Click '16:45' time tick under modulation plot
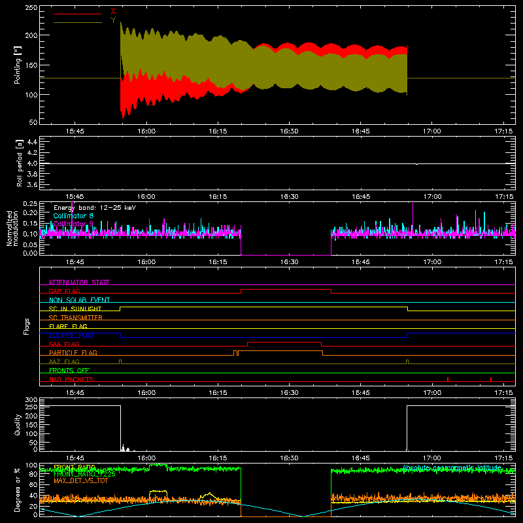This screenshot has width=523, height=523. pos(361,262)
